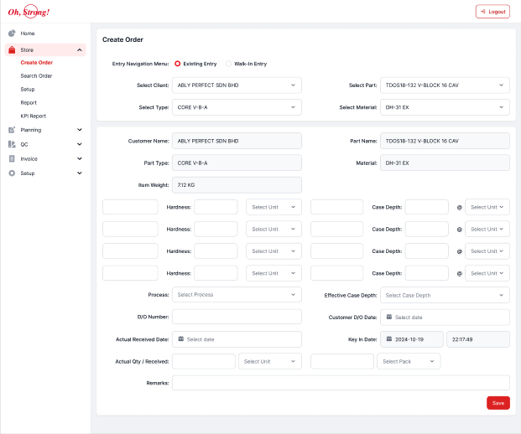Viewport: 521px width, 434px height.
Task: Click the Home icon in sidebar
Action: pyautogui.click(x=12, y=34)
